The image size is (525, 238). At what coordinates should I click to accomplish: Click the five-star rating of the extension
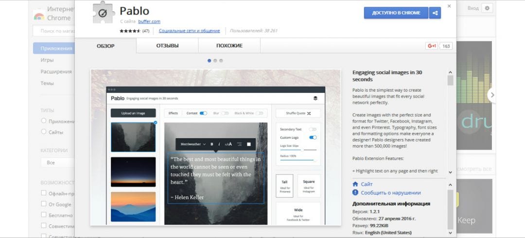pyautogui.click(x=130, y=31)
